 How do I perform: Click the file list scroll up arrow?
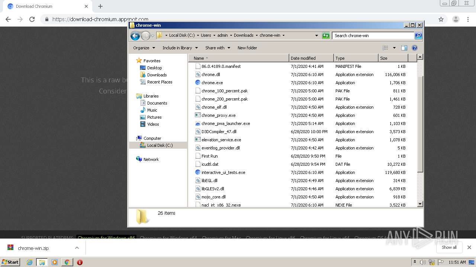pyautogui.click(x=420, y=57)
